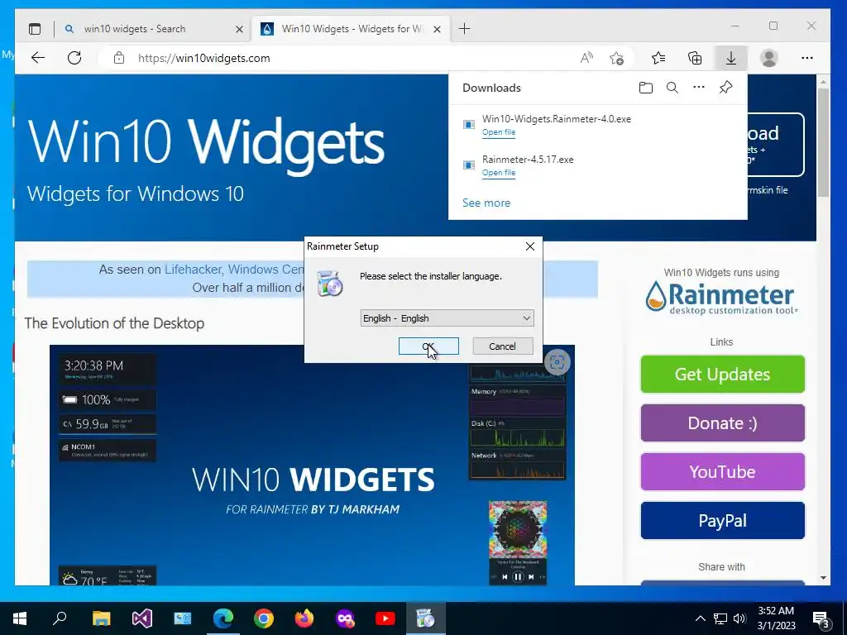
Task: Add this page to favorites star icon
Action: [x=616, y=58]
